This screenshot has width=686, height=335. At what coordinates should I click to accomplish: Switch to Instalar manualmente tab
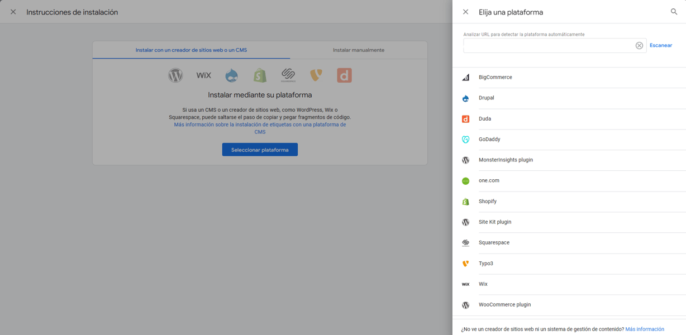click(359, 50)
